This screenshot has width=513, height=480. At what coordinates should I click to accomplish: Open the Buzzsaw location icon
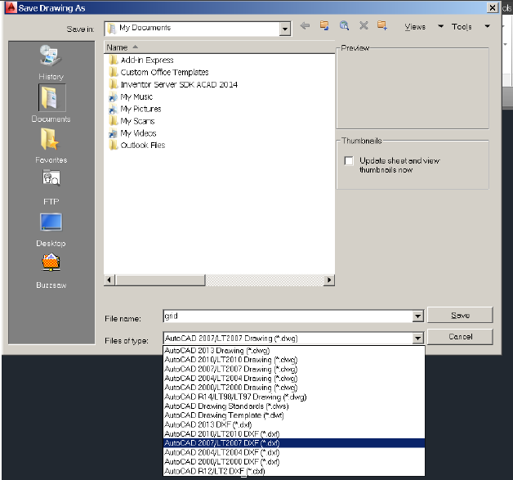51,262
